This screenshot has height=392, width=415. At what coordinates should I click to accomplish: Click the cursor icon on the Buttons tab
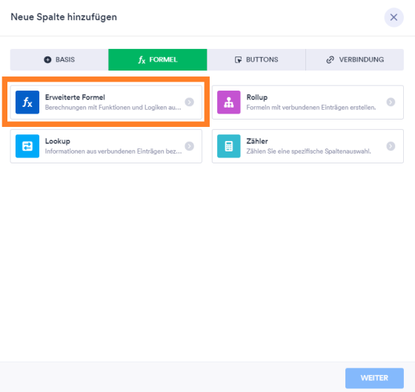(238, 59)
